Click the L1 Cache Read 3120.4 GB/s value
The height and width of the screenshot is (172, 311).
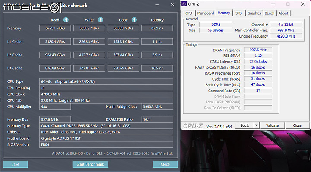tap(55, 41)
